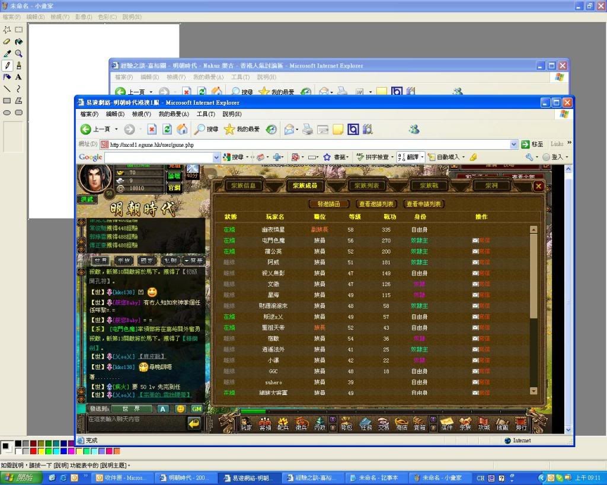Click the clan member list scrollbar down arrow
The width and height of the screenshot is (607, 485).
533,391
